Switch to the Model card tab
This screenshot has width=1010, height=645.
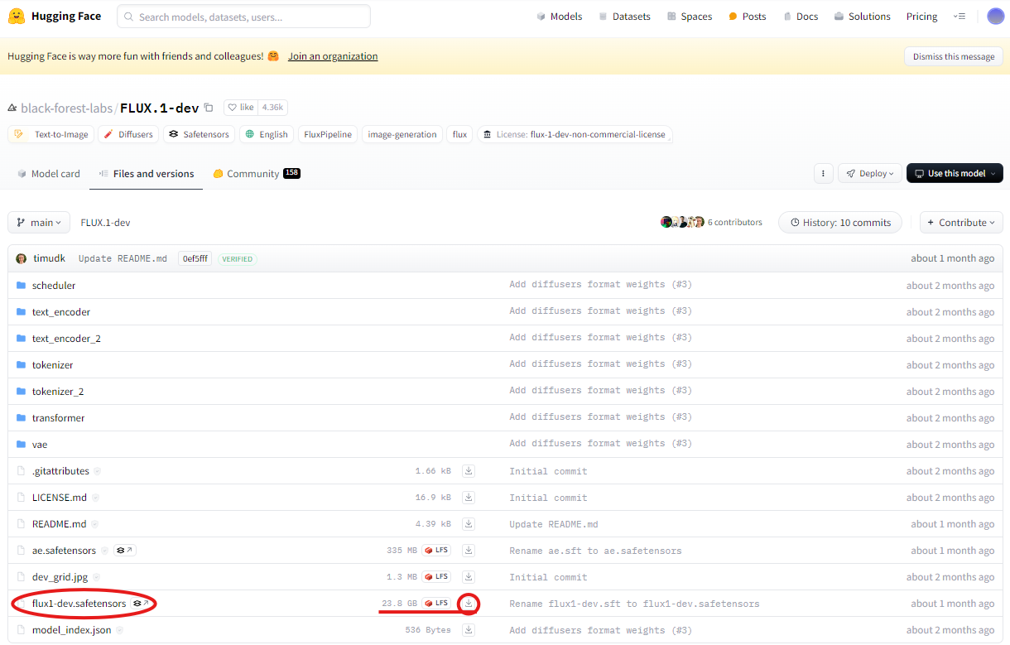coord(49,173)
